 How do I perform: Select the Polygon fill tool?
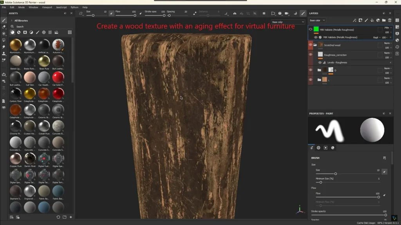click(4, 40)
